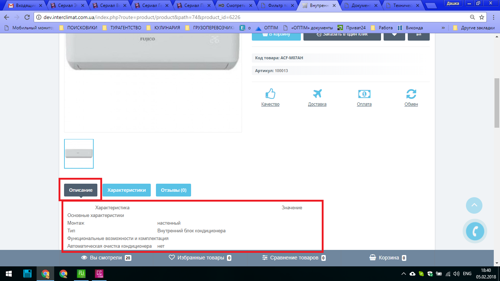The image size is (500, 281).
Task: Click the Внутренний блок кондиционера value
Action: coord(191,231)
